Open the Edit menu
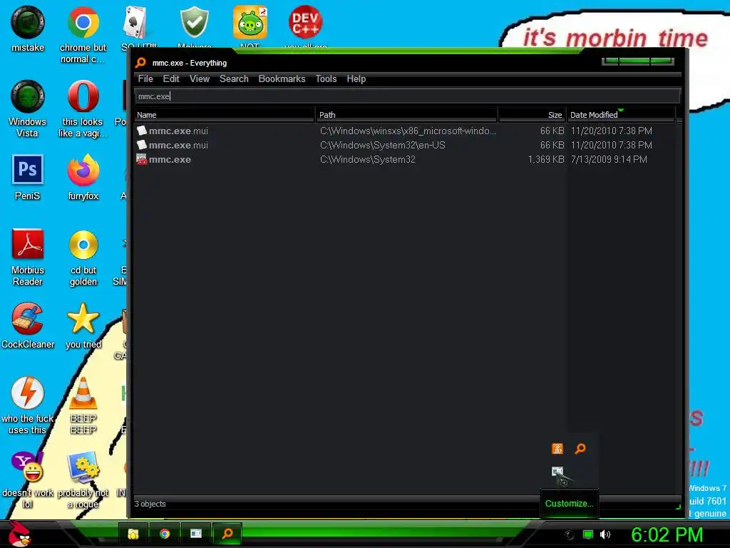This screenshot has height=548, width=730. [171, 78]
